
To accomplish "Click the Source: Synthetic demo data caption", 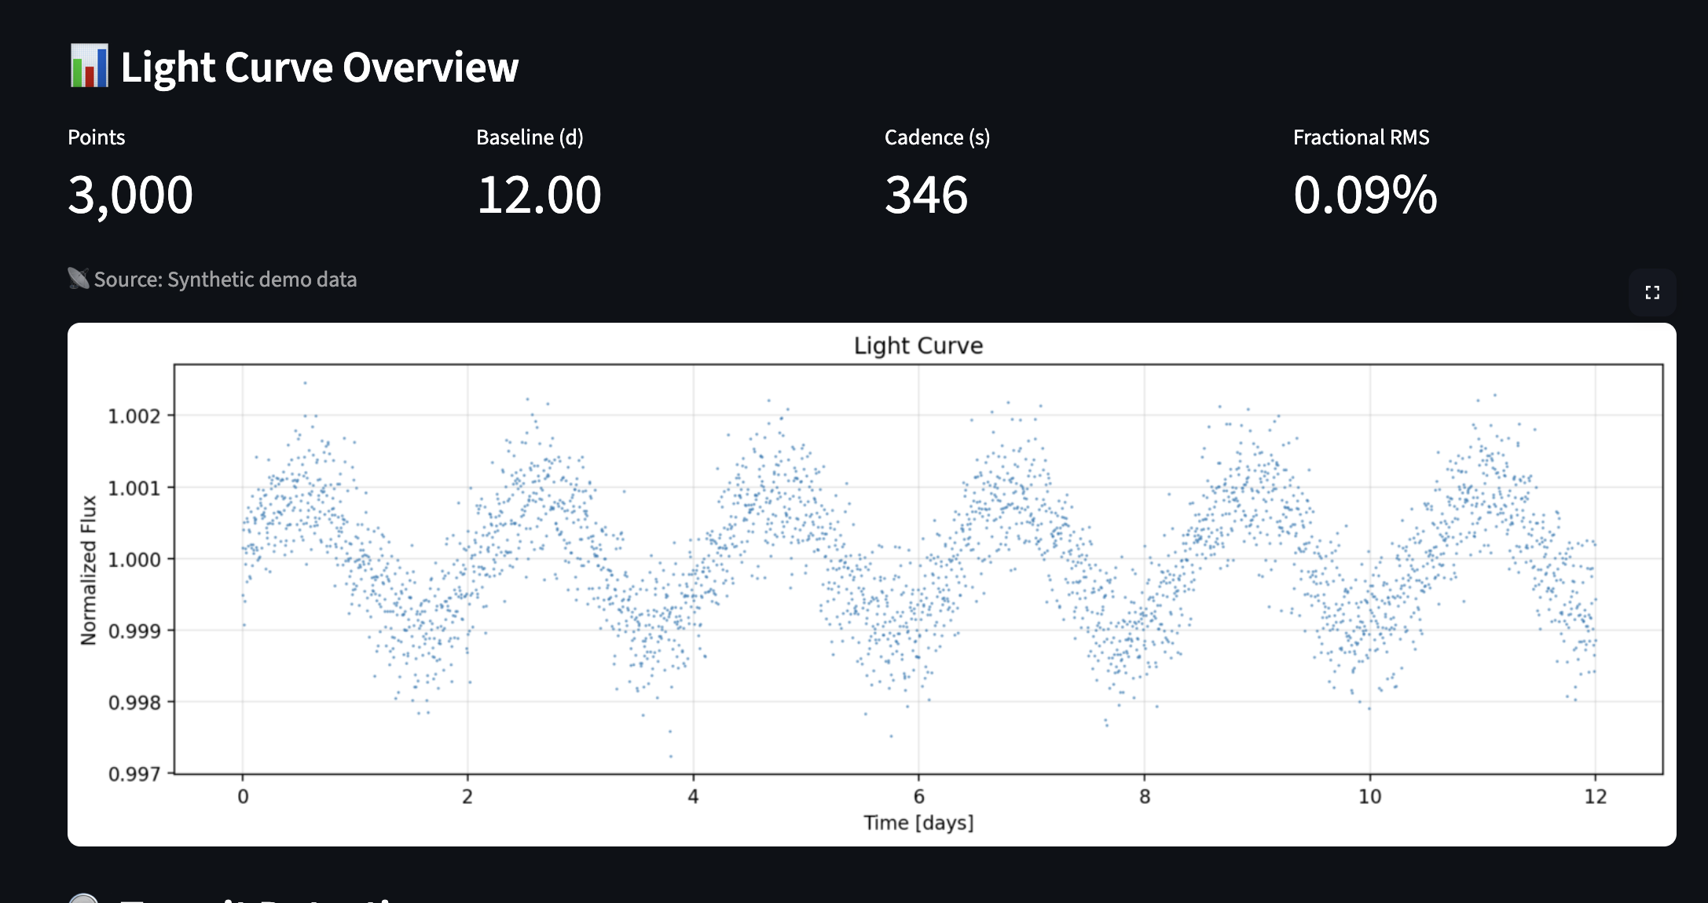I will [225, 280].
